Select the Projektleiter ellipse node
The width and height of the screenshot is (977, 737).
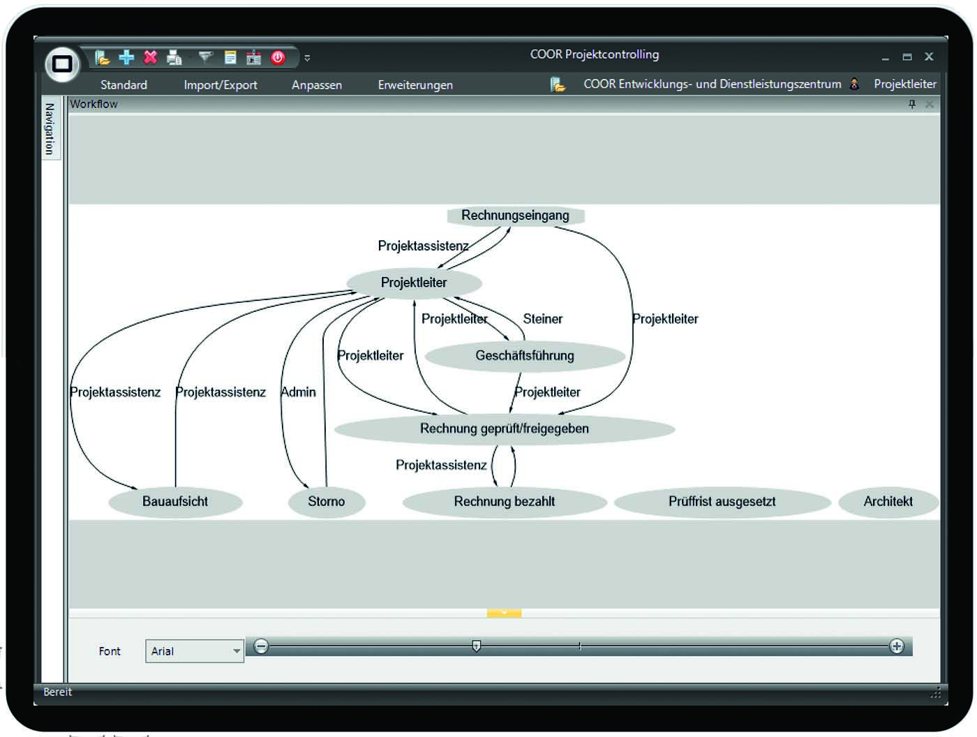[x=414, y=283]
